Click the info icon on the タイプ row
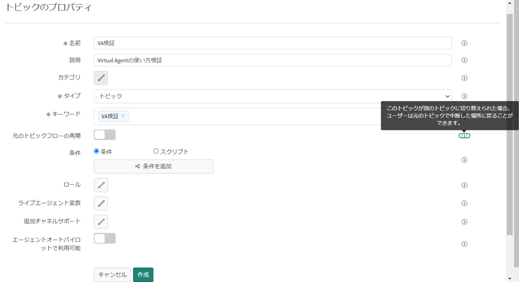Image resolution: width=519 pixels, height=282 pixels. 465,96
